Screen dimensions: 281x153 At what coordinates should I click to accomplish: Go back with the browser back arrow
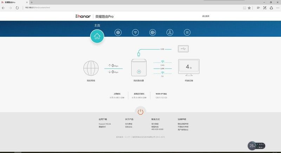(3, 8)
